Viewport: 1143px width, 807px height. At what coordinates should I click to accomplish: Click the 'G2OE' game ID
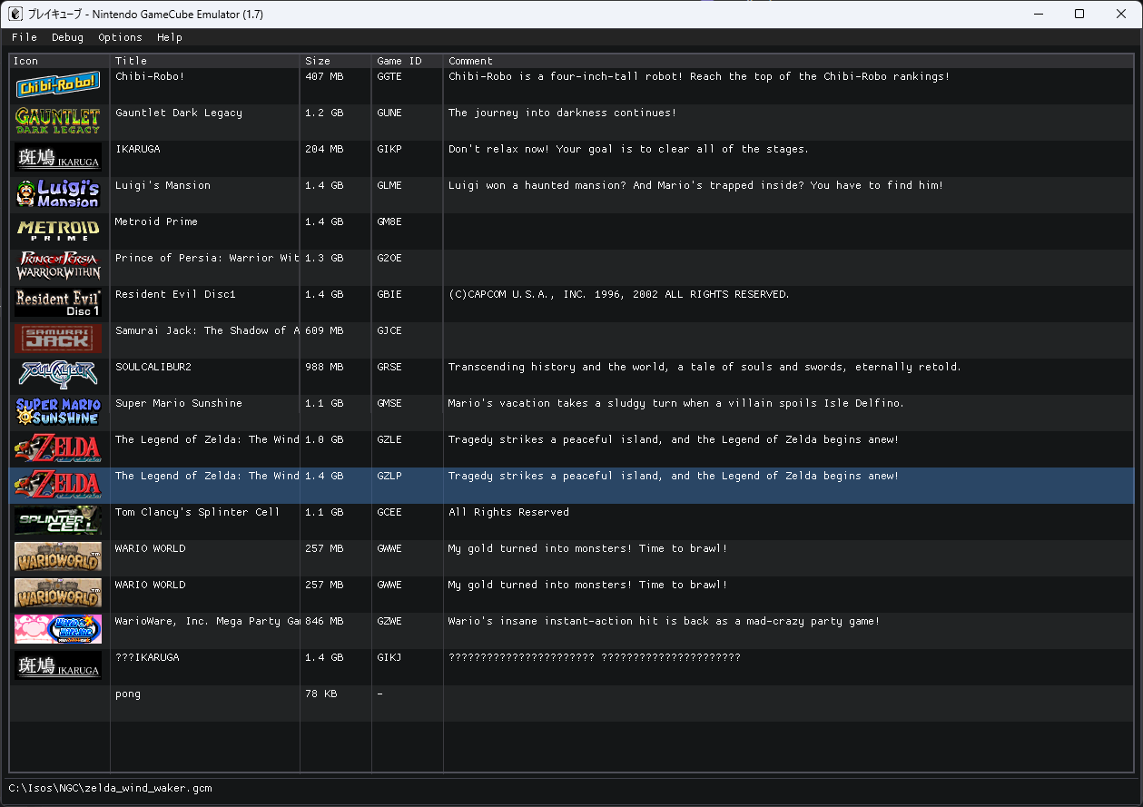pyautogui.click(x=389, y=258)
